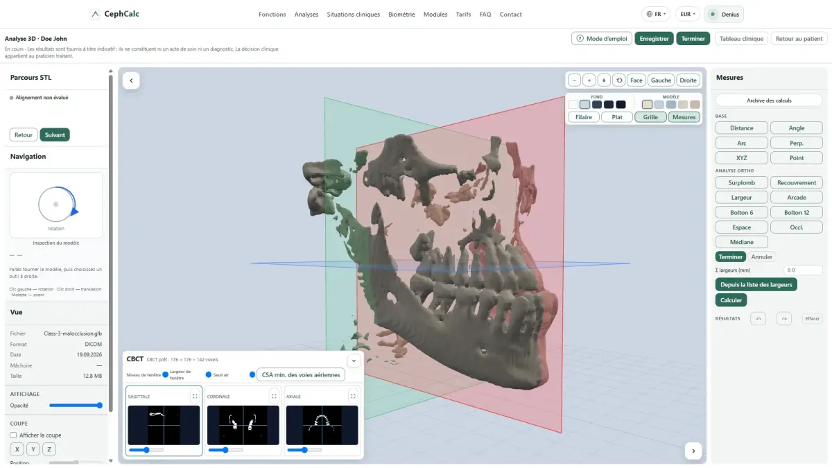Toggle the Grille grid display
Image resolution: width=832 pixels, height=468 pixels.
click(650, 117)
